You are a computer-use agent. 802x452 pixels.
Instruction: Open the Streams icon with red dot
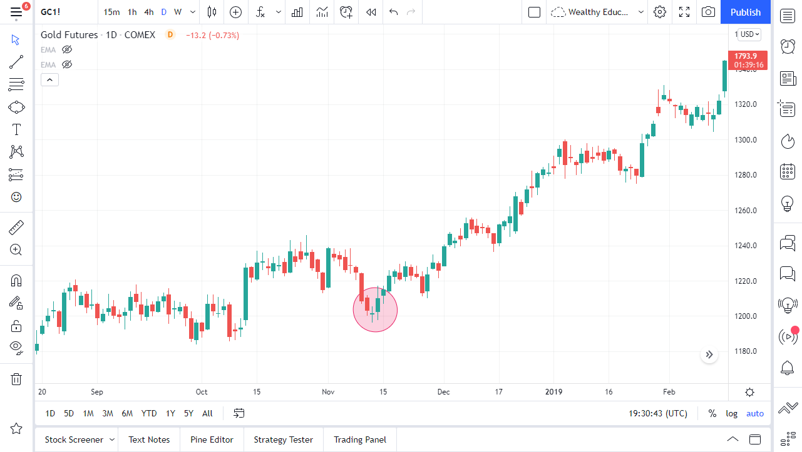point(788,336)
